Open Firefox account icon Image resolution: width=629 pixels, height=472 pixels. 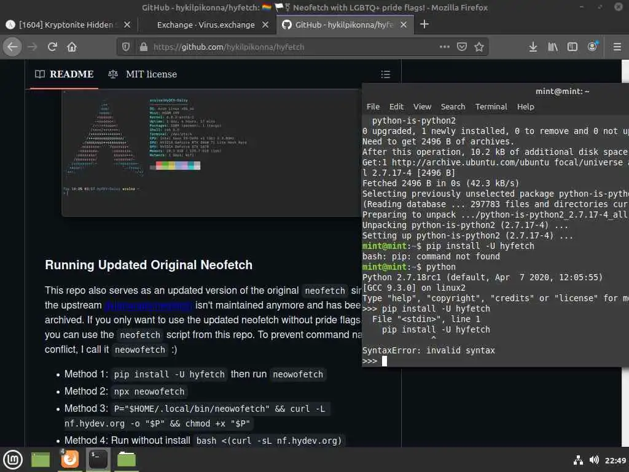pyautogui.click(x=593, y=47)
